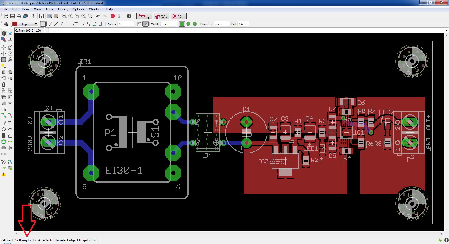Select the Delete trash can tool
449x244 pixels.
pyautogui.click(x=4, y=72)
